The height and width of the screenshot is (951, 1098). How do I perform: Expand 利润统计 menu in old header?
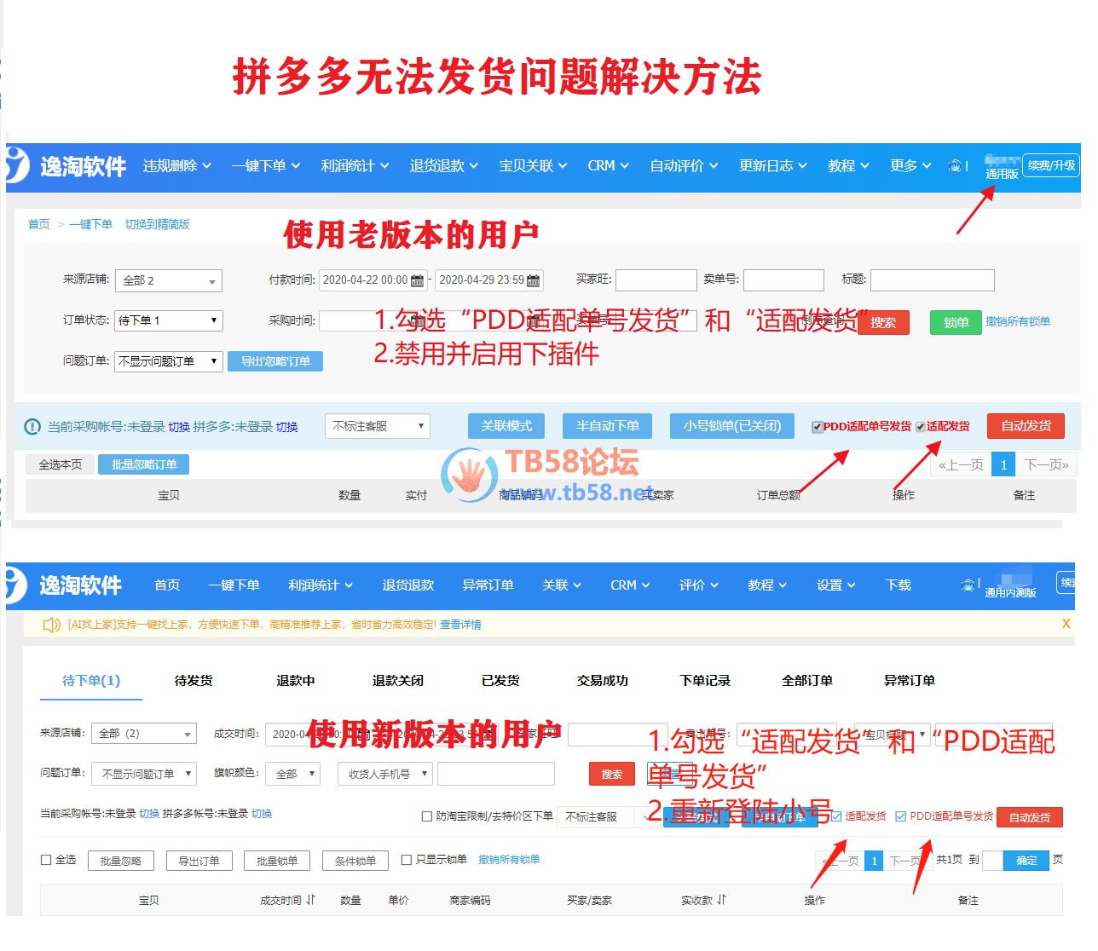[355, 166]
